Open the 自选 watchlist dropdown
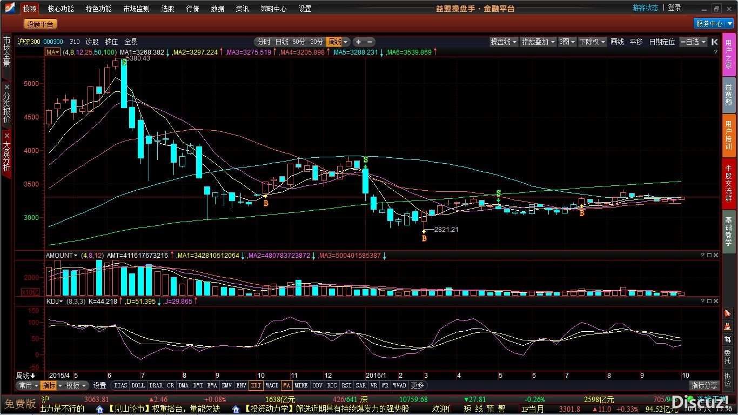This screenshot has width=738, height=415. [x=693, y=42]
